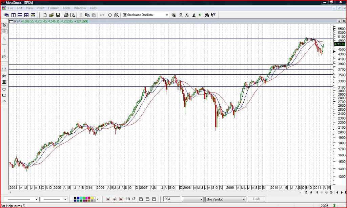The width and height of the screenshot is (347, 208).
Task: Click the copy icon in toolbar
Action: (87, 15)
